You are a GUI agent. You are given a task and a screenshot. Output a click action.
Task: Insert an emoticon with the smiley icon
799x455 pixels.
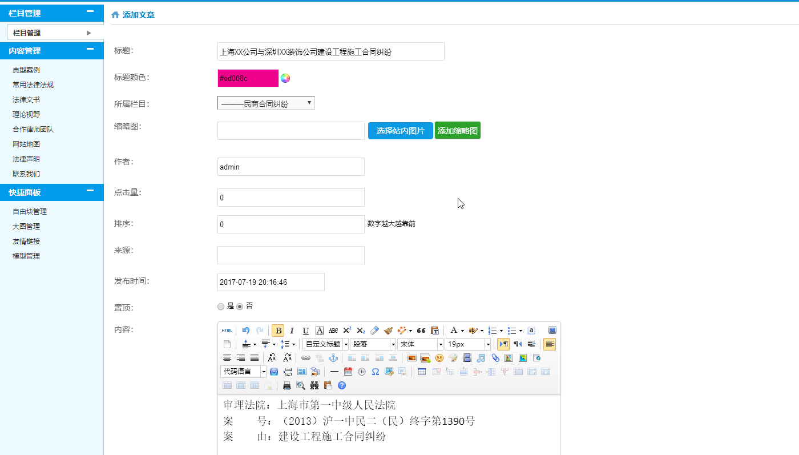pos(439,358)
